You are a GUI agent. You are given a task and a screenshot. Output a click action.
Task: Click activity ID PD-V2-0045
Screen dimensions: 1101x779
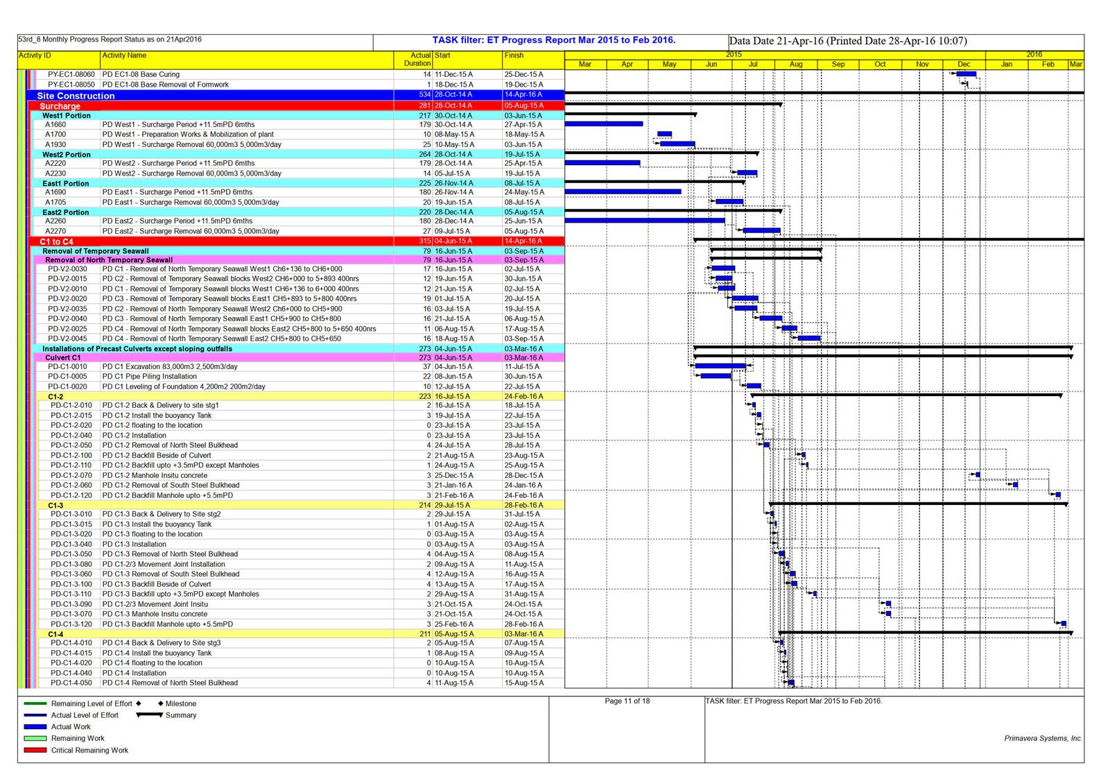point(67,339)
